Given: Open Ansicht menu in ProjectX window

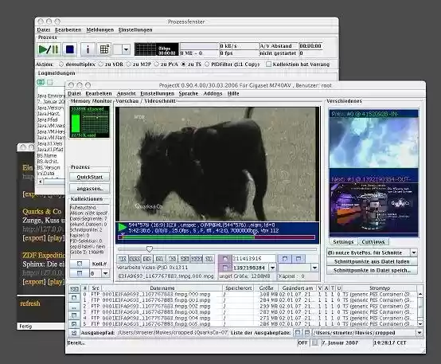Looking at the screenshot, I should (126, 93).
